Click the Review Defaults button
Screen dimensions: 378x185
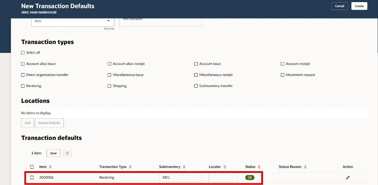click(x=49, y=123)
